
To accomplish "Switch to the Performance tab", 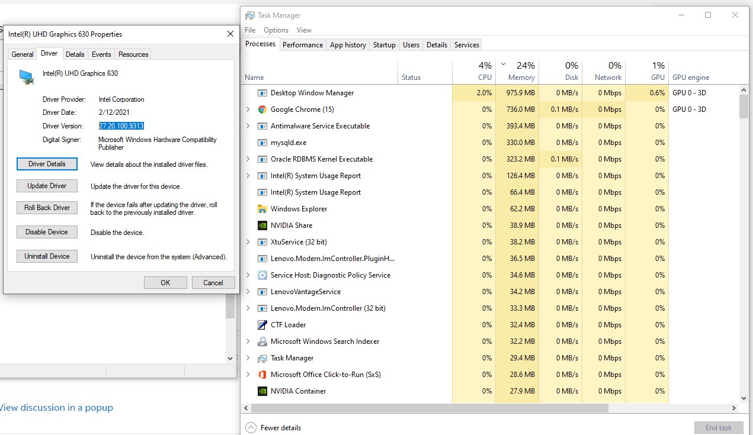I will (x=303, y=45).
